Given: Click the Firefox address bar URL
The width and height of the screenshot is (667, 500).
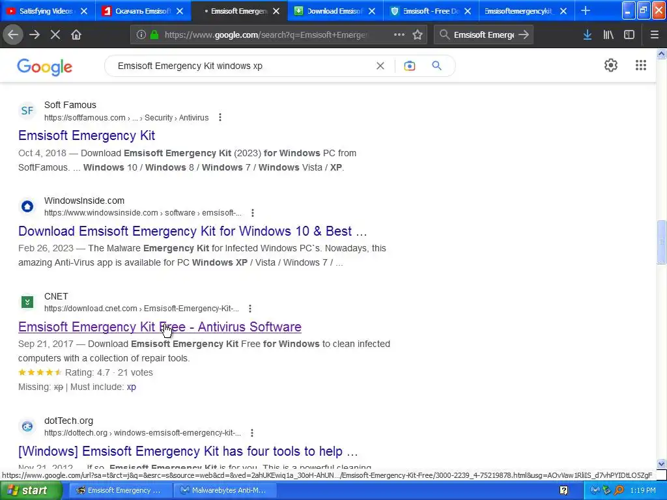Looking at the screenshot, I should point(266,35).
